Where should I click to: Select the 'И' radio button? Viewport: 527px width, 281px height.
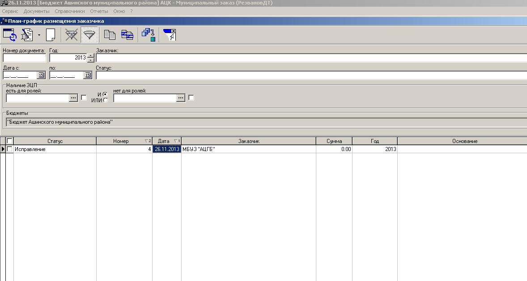click(x=105, y=94)
